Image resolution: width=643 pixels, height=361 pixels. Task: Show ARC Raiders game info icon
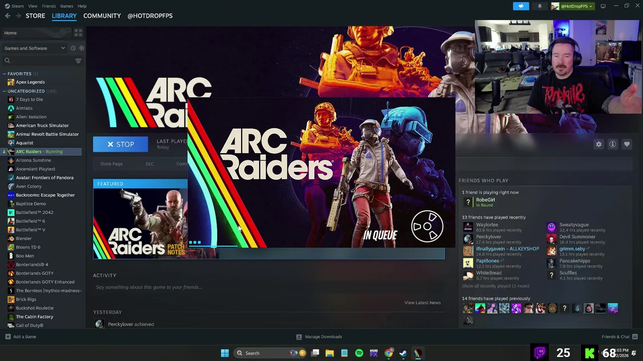612,144
